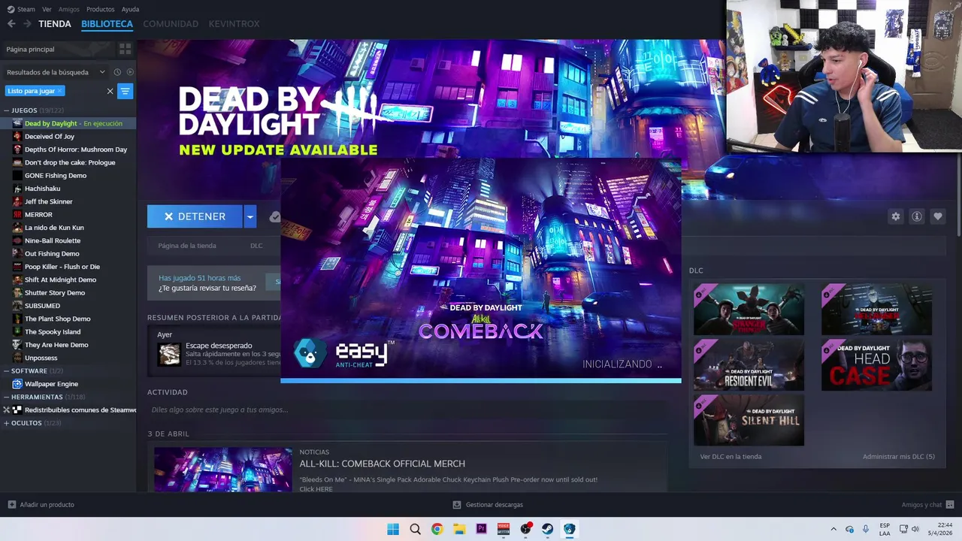
Task: Collapse the SOFTWARE category
Action: coord(6,370)
